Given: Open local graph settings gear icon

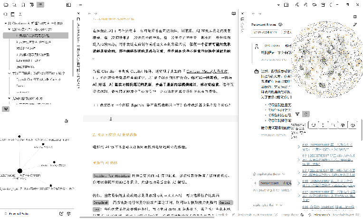Looking at the screenshot, I should pos(67,121).
